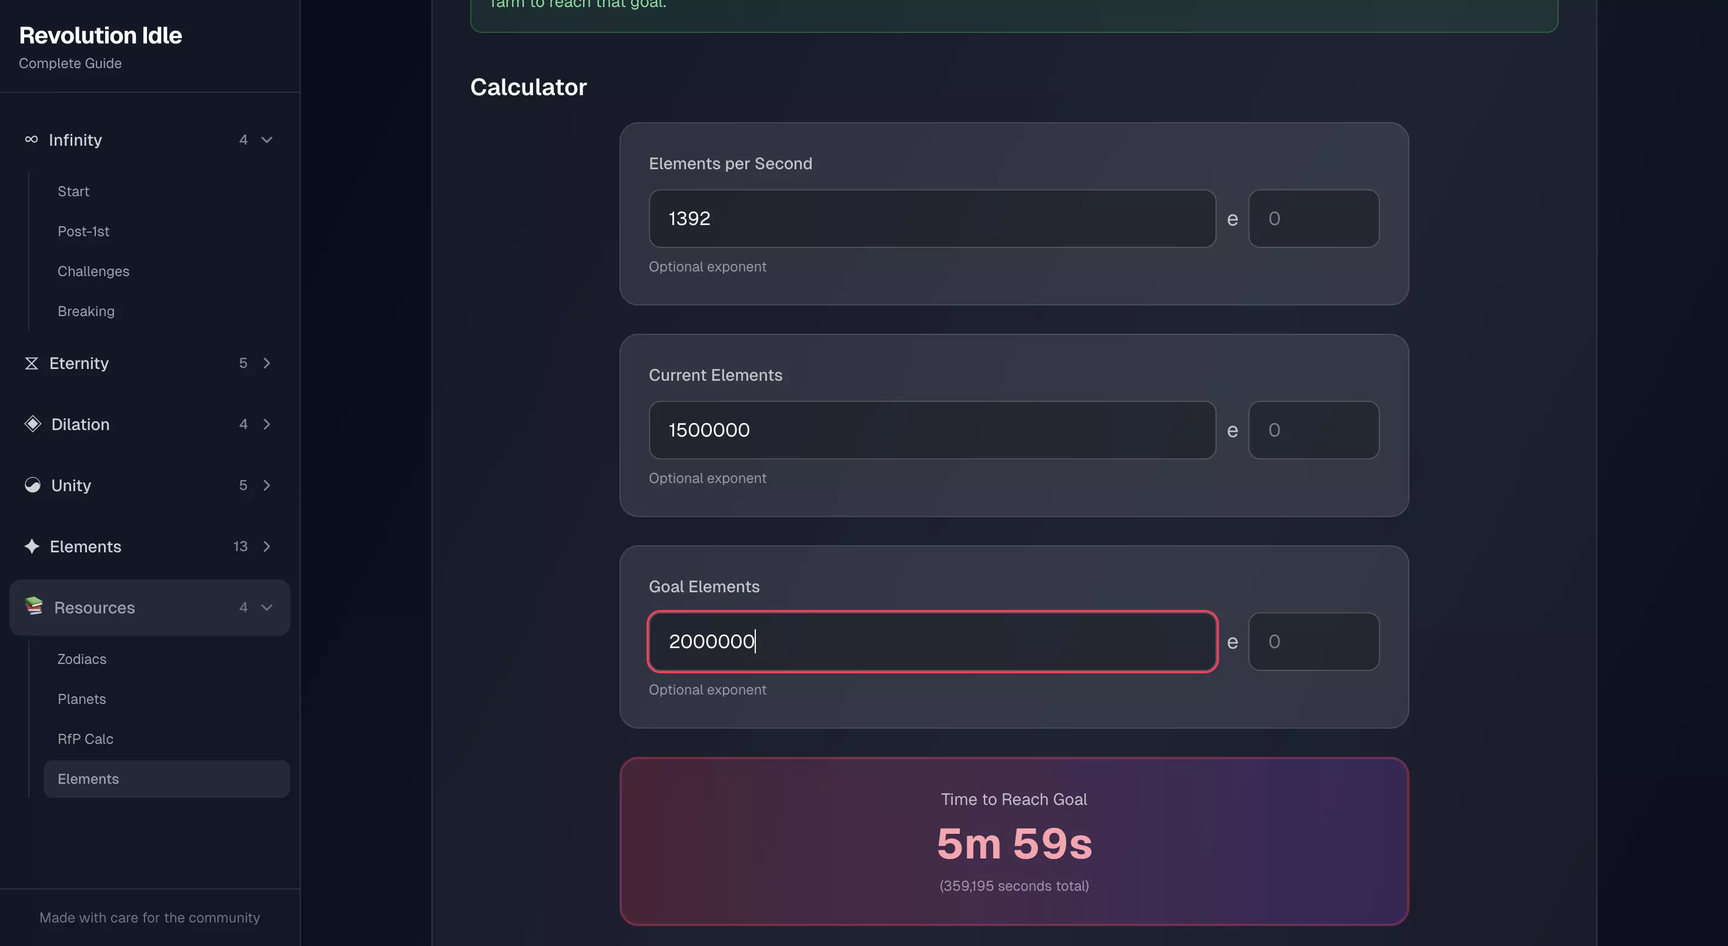
Task: Expand the Unity section chevron
Action: [x=267, y=485]
